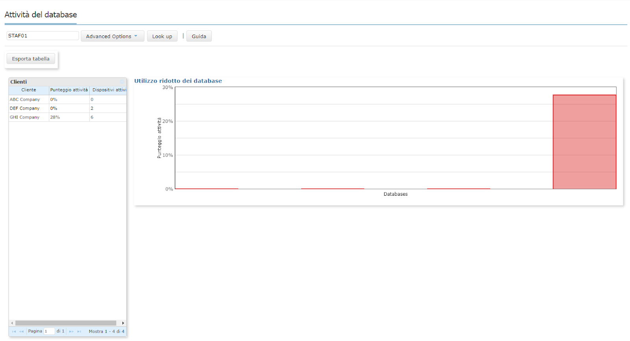Click the tall red bar in chart

[584, 142]
